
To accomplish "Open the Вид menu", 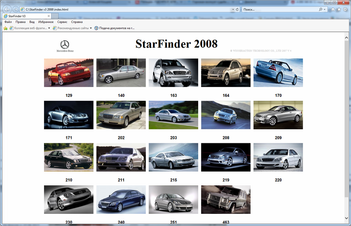I will click(32, 22).
